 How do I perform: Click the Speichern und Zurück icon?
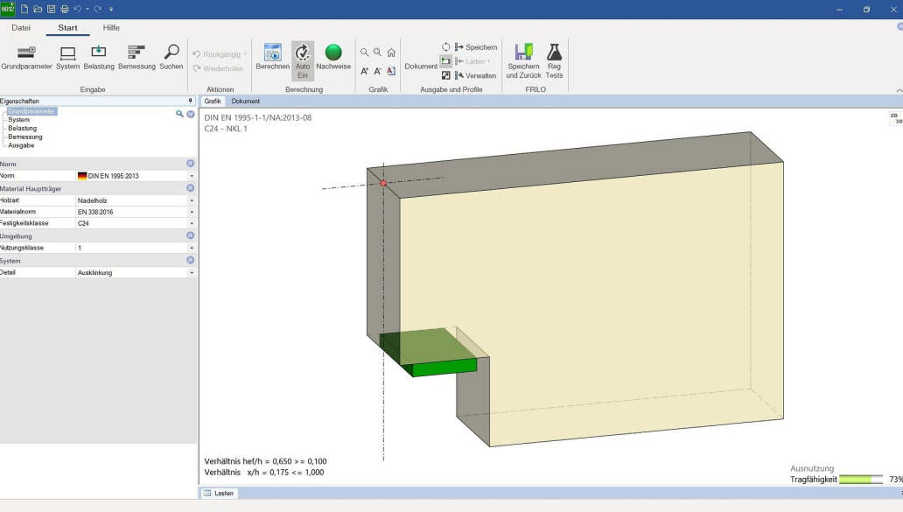point(523,54)
